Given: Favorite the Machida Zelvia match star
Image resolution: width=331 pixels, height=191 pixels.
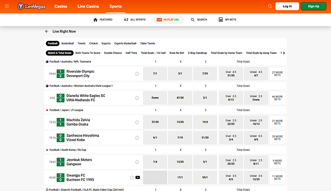Looking at the screenshot, I should pos(137,122).
